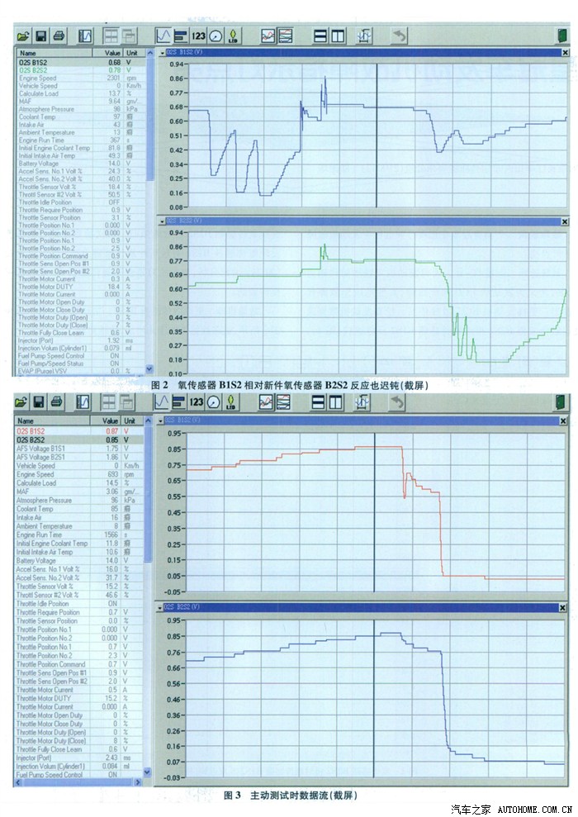
Task: Click the Value column header in the lower data list
Action: [x=111, y=420]
